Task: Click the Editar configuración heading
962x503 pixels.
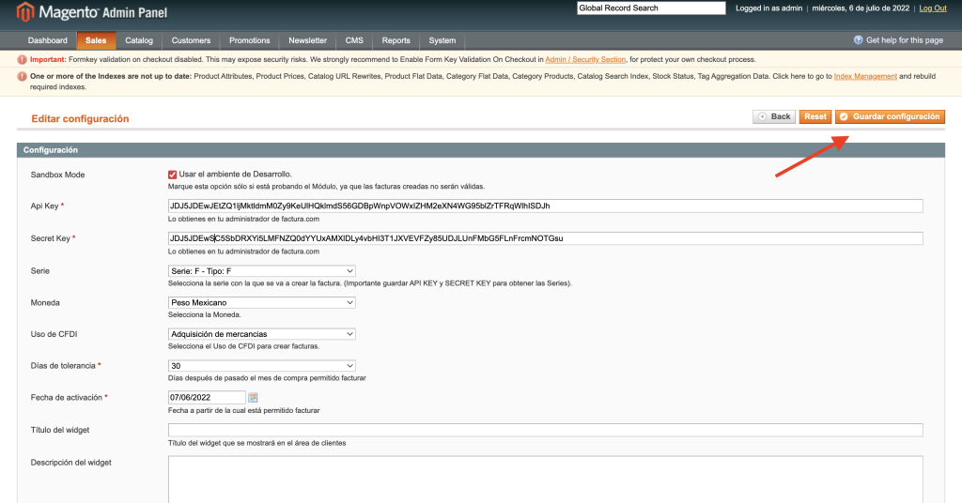Action: [81, 119]
